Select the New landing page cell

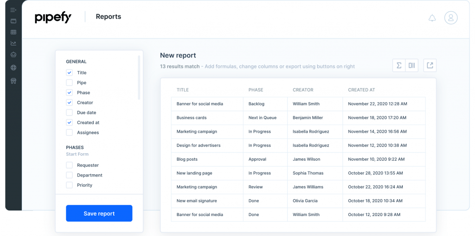[x=207, y=173]
